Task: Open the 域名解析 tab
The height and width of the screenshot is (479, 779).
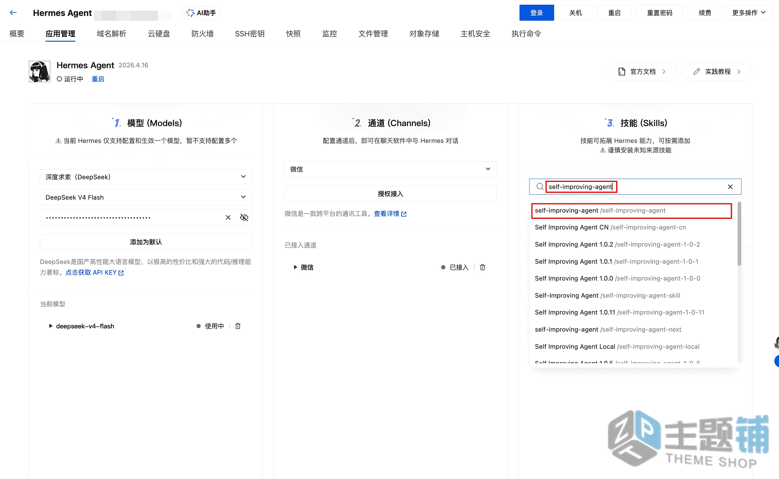Action: (x=111, y=34)
